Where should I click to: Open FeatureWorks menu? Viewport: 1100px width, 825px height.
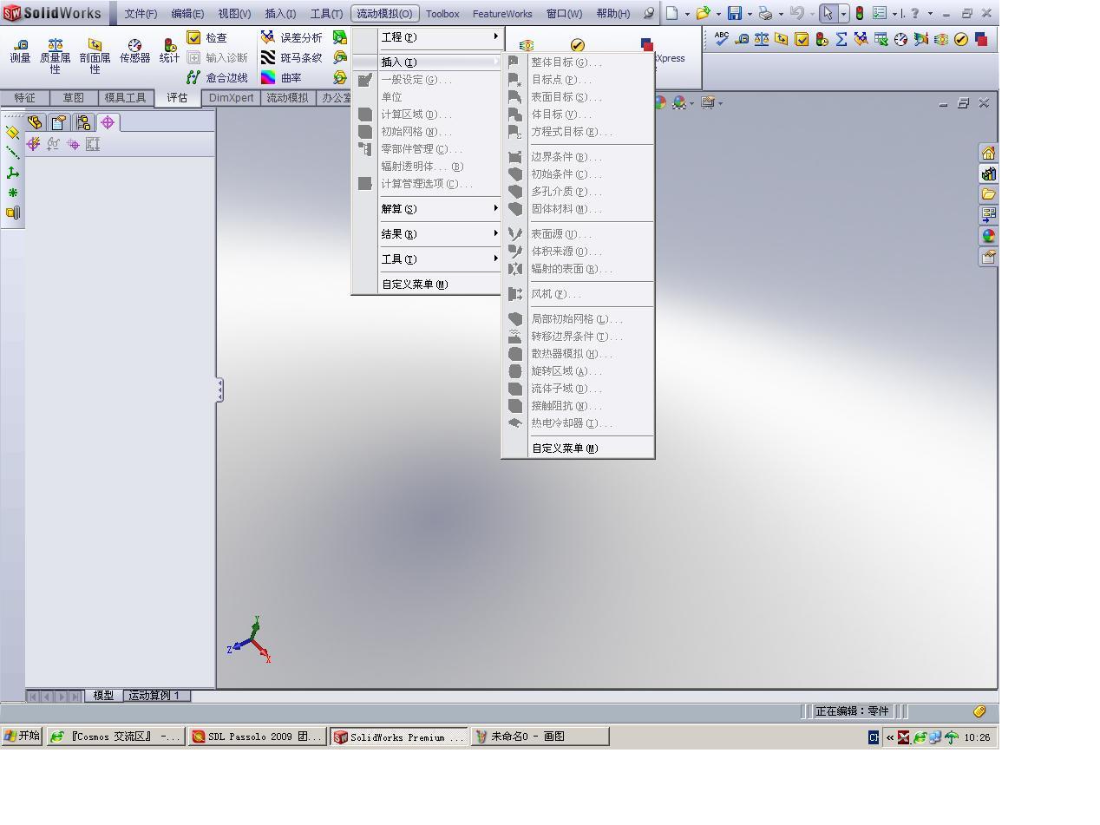pyautogui.click(x=502, y=14)
